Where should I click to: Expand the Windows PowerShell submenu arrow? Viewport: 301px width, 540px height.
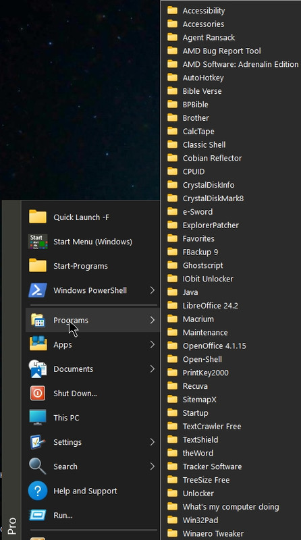tap(153, 290)
